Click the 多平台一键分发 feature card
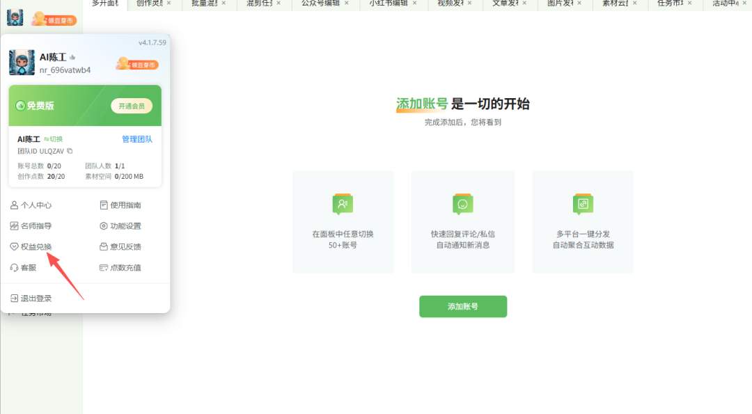 tap(583, 222)
